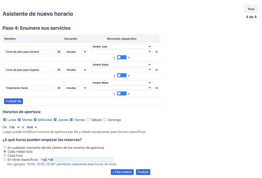Image resolution: width=262 pixels, height=178 pixels.
Task: Open the opening time dropdown showing 7:00
Action: pyautogui.click(x=14, y=127)
